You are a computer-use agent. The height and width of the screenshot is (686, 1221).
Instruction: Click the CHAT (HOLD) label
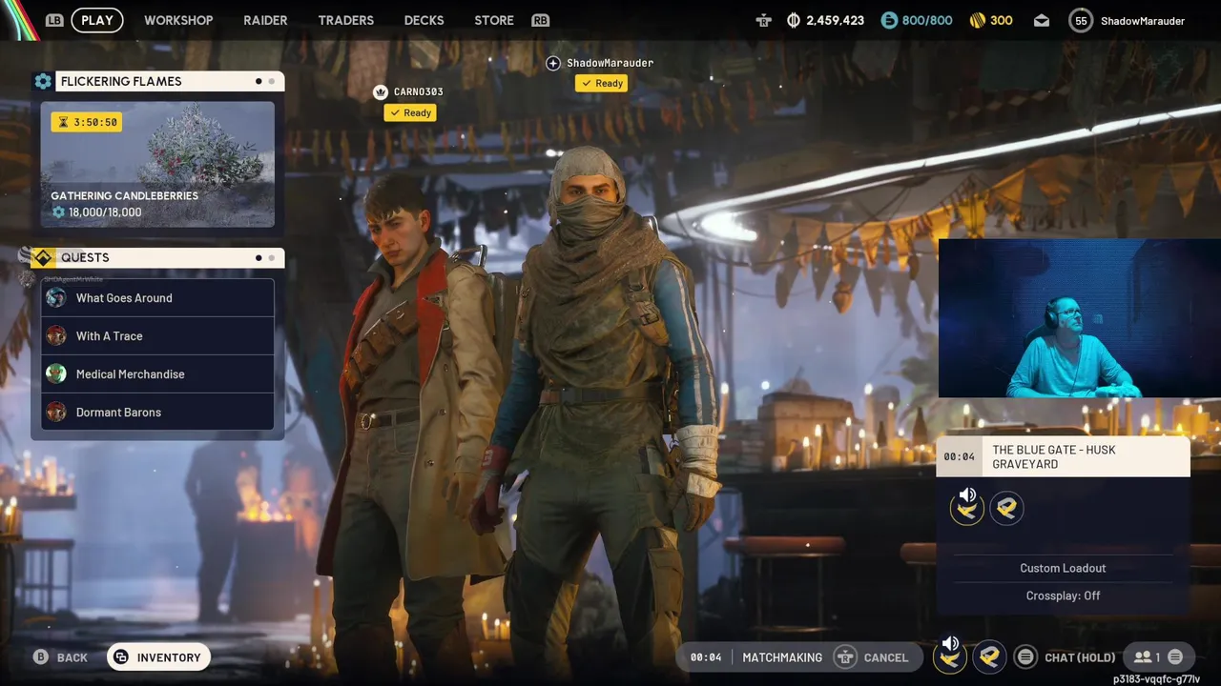click(1080, 657)
